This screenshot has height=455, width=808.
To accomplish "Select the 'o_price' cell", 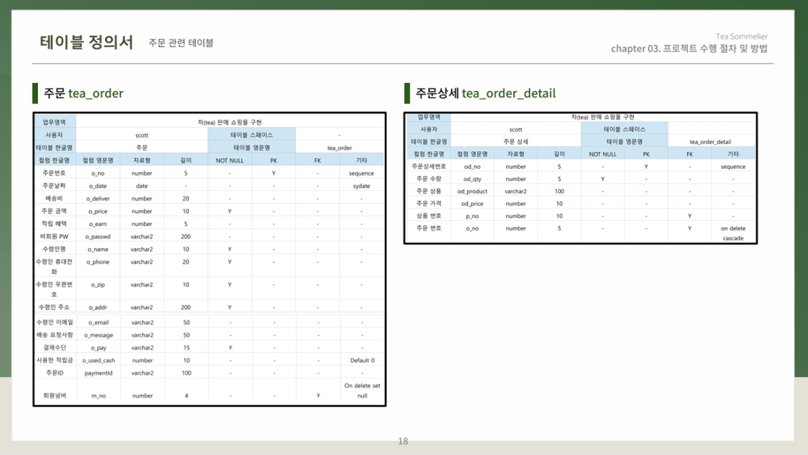I will tap(98, 211).
